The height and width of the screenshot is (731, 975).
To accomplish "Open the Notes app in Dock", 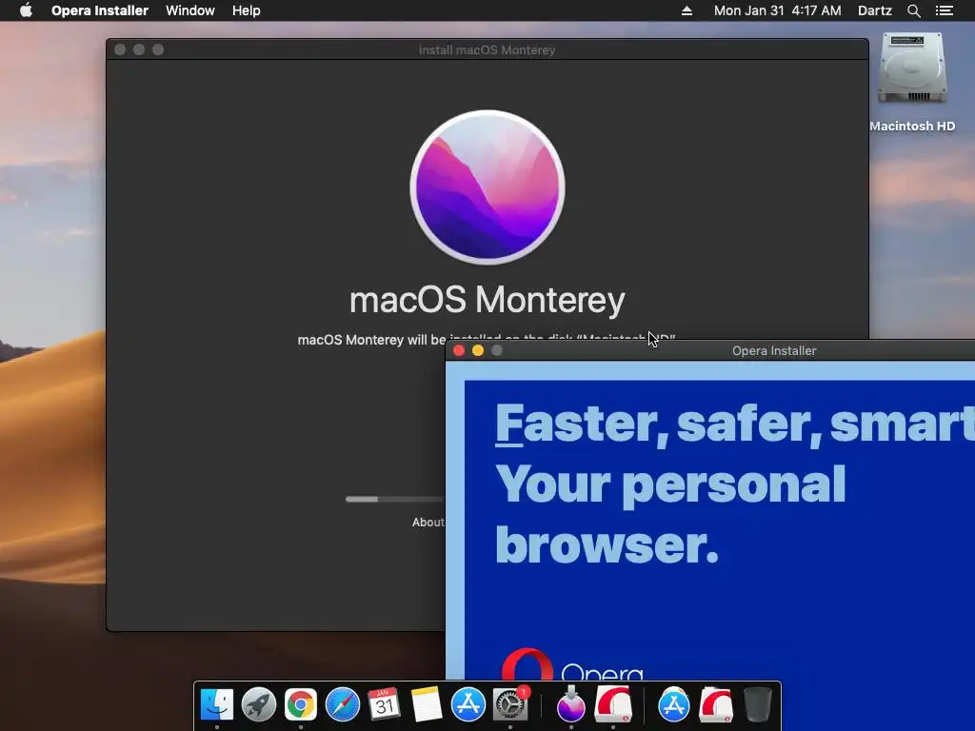I will click(x=426, y=705).
